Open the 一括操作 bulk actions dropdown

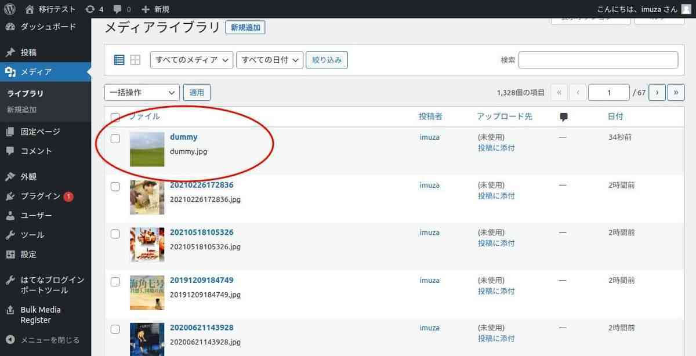[x=142, y=92]
